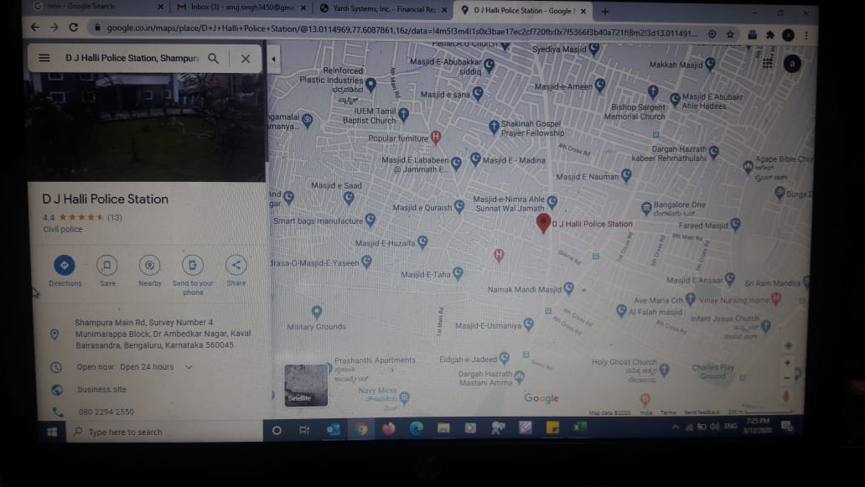Open Chrome's three-dot menu
The width and height of the screenshot is (865, 487).
(806, 35)
